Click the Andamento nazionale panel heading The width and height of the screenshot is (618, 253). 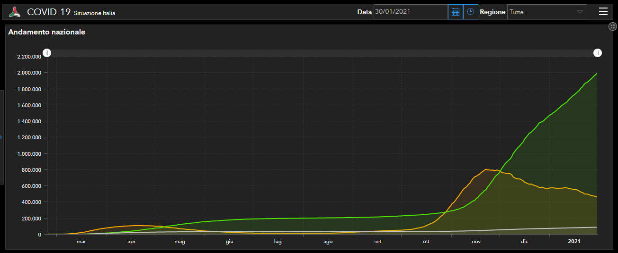pyautogui.click(x=46, y=32)
